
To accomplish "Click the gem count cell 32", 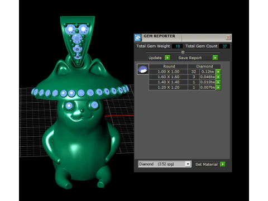I will [x=194, y=71].
